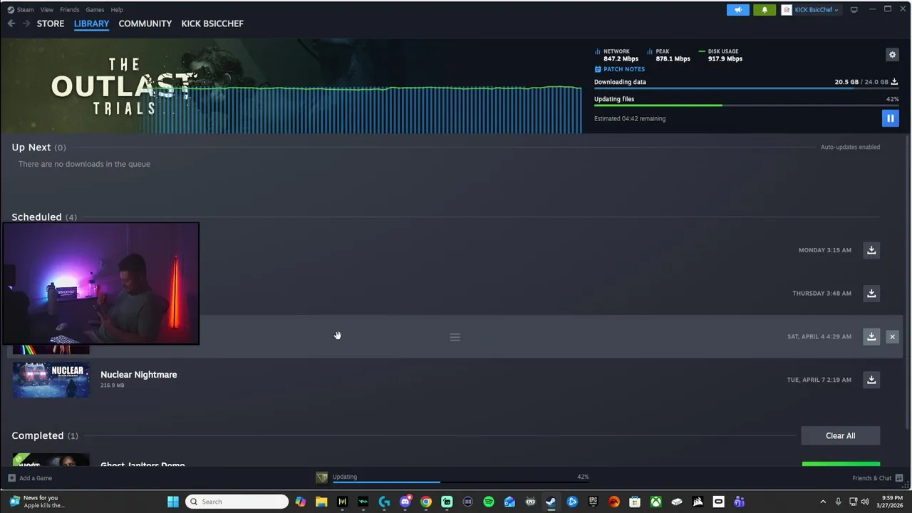The image size is (912, 513).
Task: Open the Help menu
Action: coord(117,10)
